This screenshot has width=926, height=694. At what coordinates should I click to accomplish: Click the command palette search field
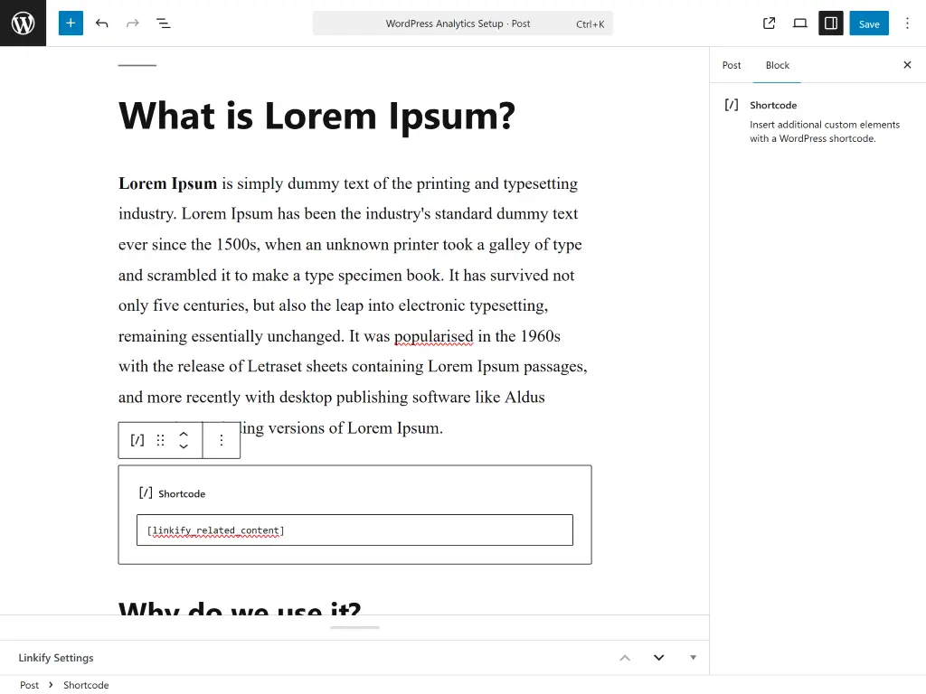[462, 23]
